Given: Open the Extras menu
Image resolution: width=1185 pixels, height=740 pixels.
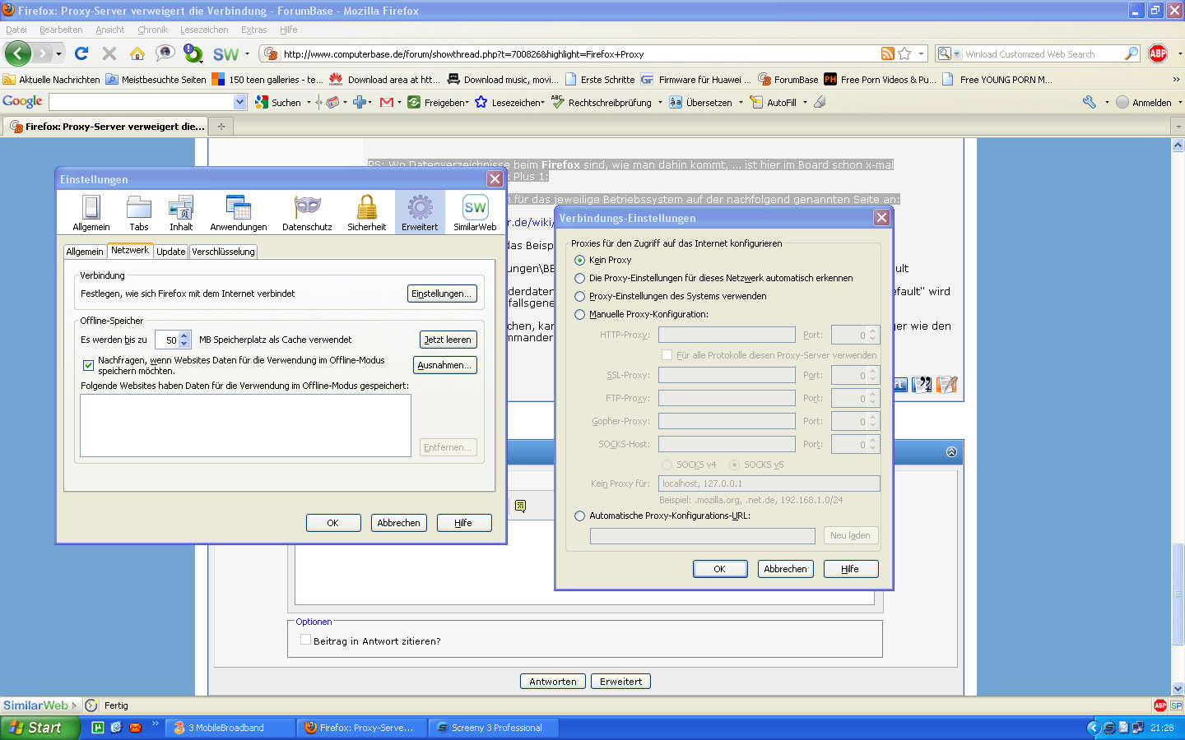Looking at the screenshot, I should pos(253,30).
